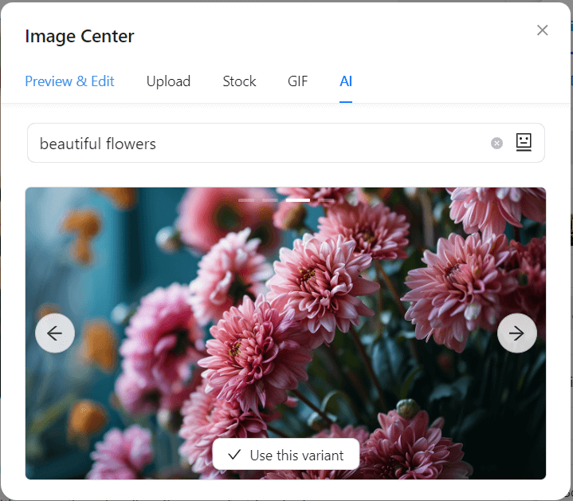Select the GIF tab
The height and width of the screenshot is (501, 573).
click(x=298, y=81)
